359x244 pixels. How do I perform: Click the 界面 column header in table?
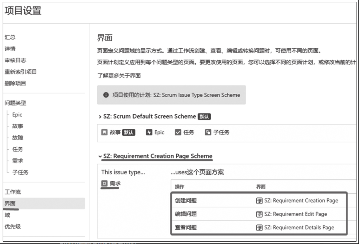[261, 187]
